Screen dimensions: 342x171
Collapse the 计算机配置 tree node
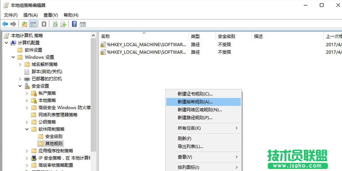6,43
